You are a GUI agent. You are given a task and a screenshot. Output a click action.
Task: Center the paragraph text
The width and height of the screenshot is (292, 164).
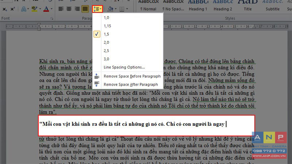pos(69,9)
